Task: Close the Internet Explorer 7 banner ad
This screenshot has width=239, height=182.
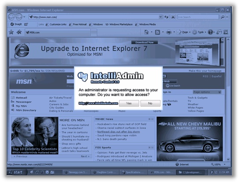Action: coord(222,40)
